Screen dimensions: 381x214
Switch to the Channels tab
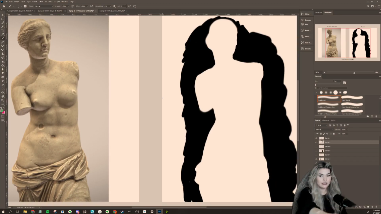click(325, 120)
